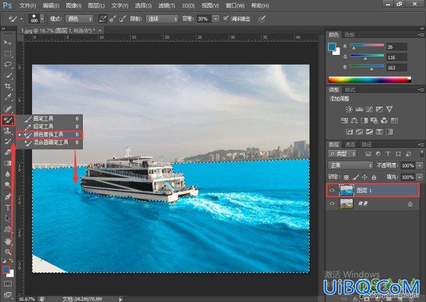Switch to the 路径 tab

click(367, 144)
